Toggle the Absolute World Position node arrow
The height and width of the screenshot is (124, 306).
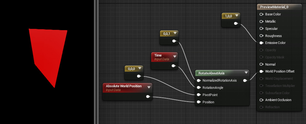(149, 87)
